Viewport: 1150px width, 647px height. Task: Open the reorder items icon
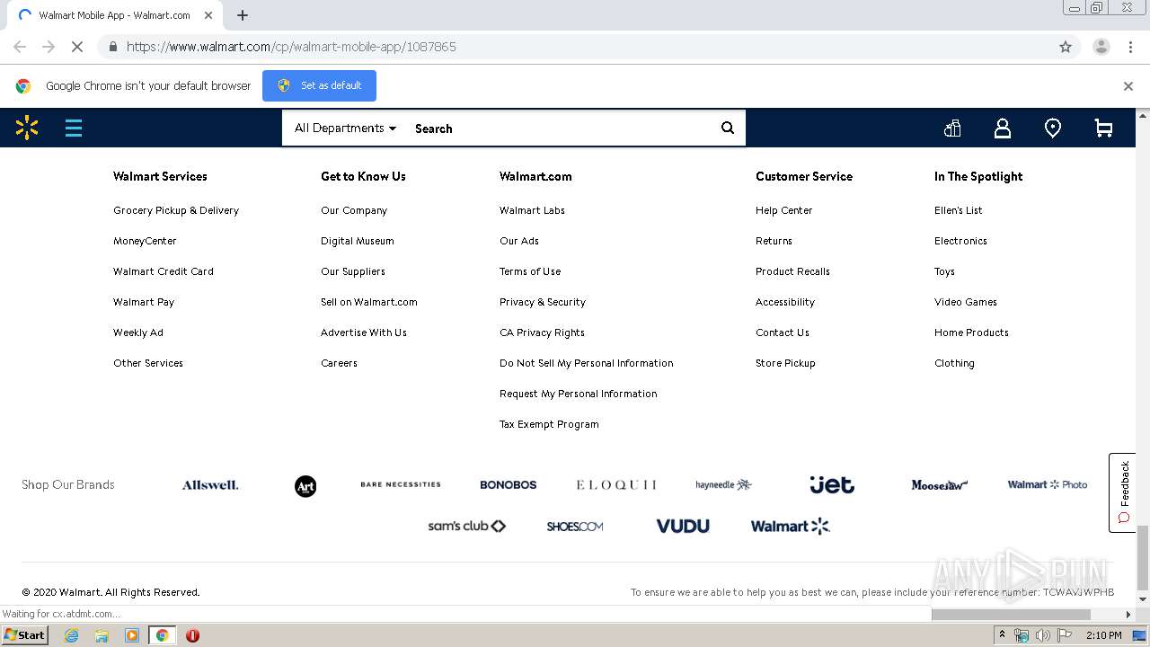952,129
